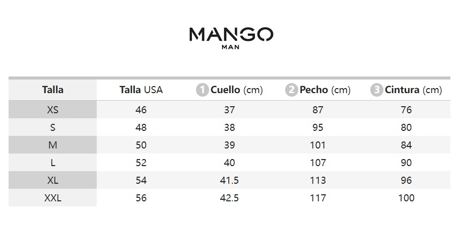This screenshot has width=460, height=225.
Task: Click the number 1 circle beside Cuello
Action: [x=203, y=90]
